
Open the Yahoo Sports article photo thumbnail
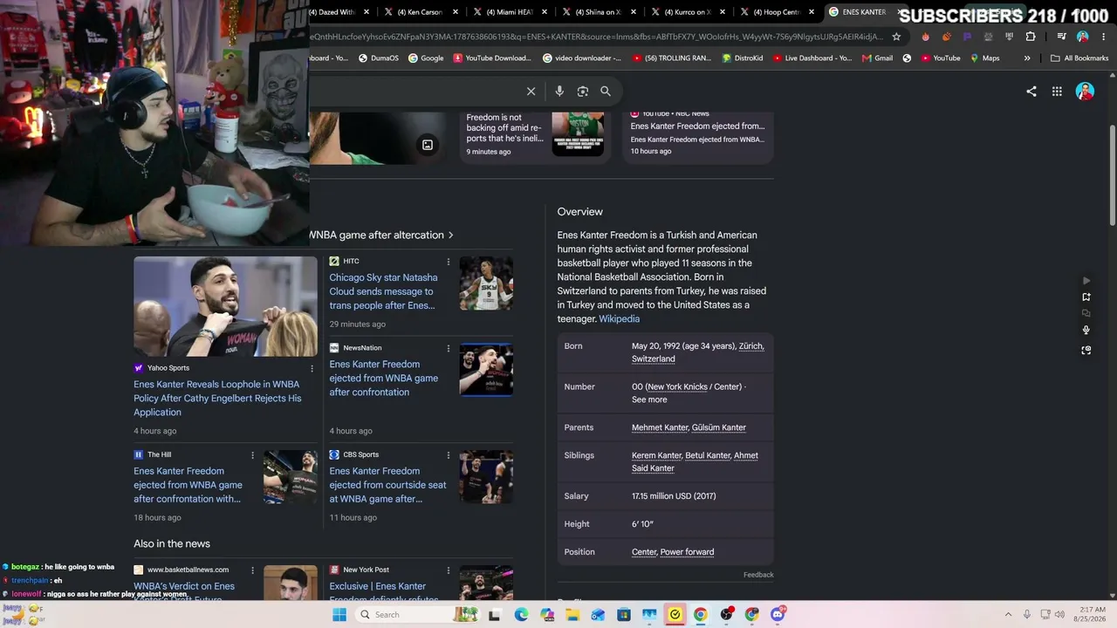[x=225, y=306]
